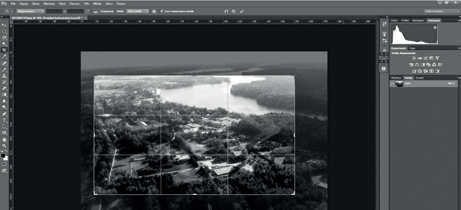Add a Brightness/Contrast adjustment
461x210 pixels.
[414, 58]
